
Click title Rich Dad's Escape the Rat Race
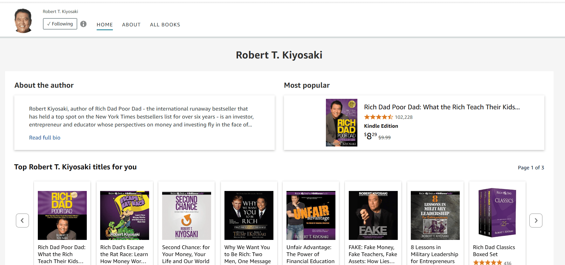[x=124, y=254]
